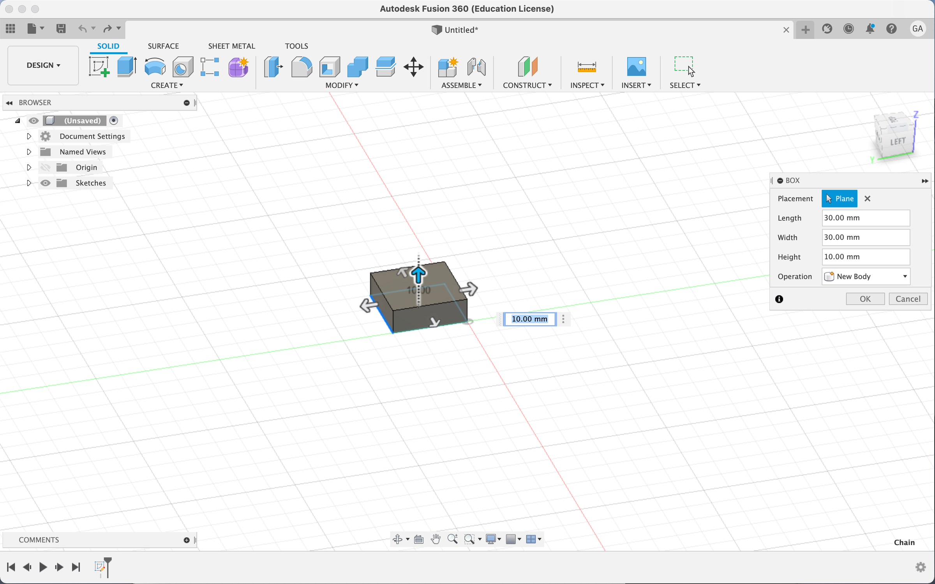Select the Rectangular Pattern tool
Viewport: 935px width, 584px height.
pos(210,66)
